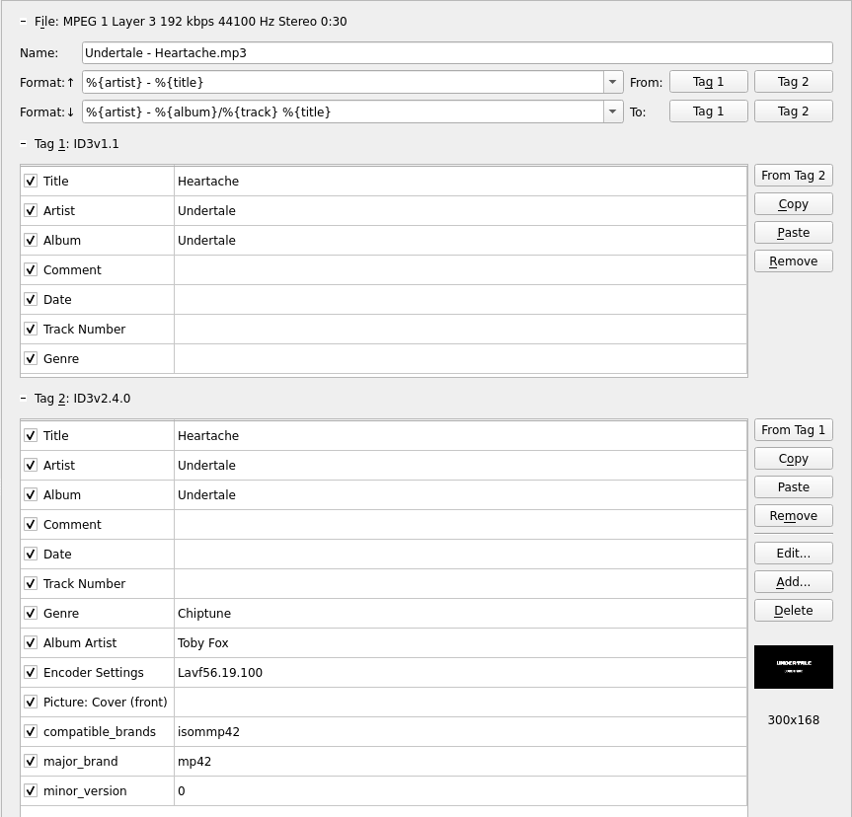Click the Format up field %{artist} - %{title}
The height and width of the screenshot is (817, 852).
click(x=343, y=82)
